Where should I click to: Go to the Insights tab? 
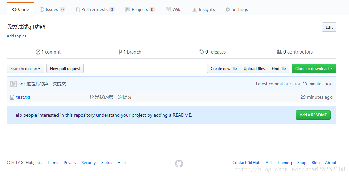(203, 10)
